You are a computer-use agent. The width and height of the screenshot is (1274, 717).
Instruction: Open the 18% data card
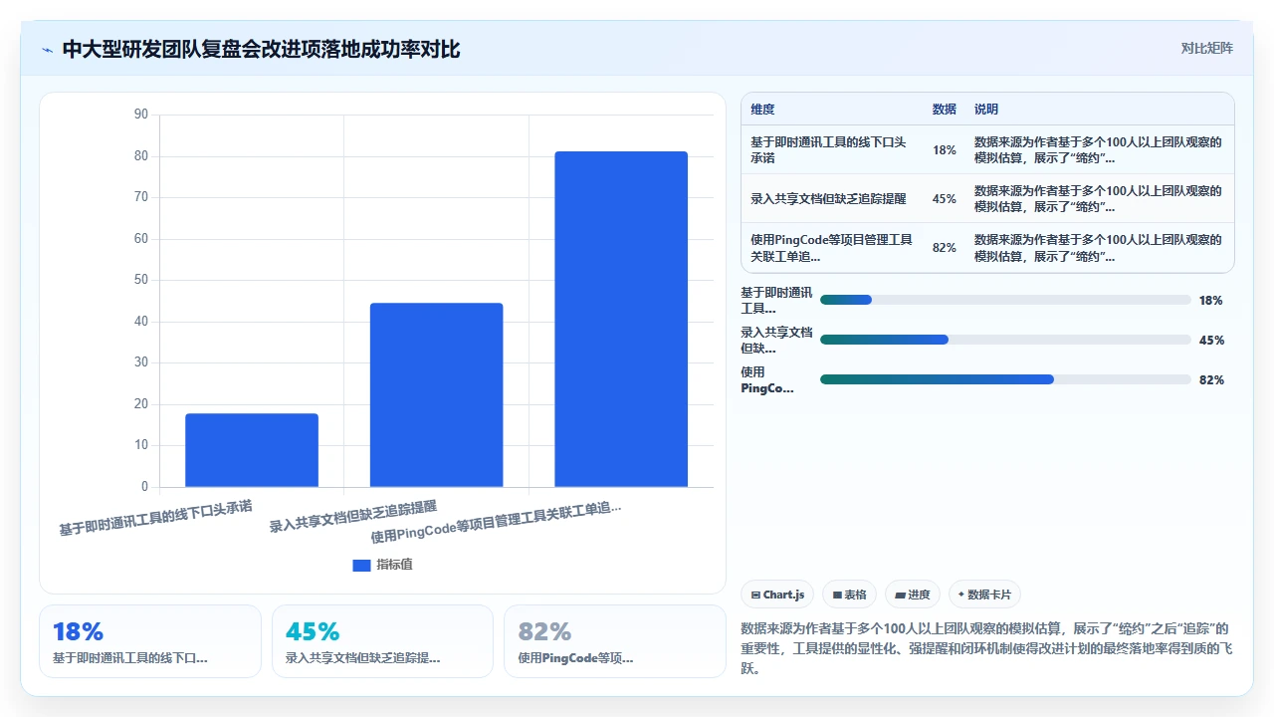pyautogui.click(x=150, y=641)
